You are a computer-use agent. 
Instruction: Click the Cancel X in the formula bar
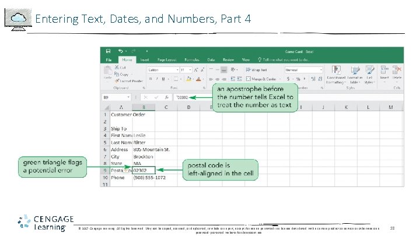[x=145, y=97]
